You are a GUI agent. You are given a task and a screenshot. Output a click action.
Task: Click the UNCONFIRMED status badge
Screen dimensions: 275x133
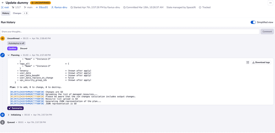[40, 3]
